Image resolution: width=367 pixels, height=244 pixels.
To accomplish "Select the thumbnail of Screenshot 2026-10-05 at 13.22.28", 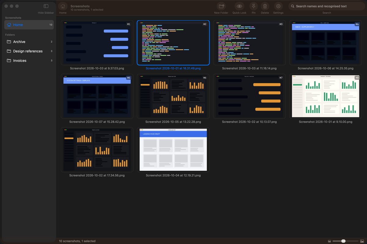I will (x=173, y=96).
